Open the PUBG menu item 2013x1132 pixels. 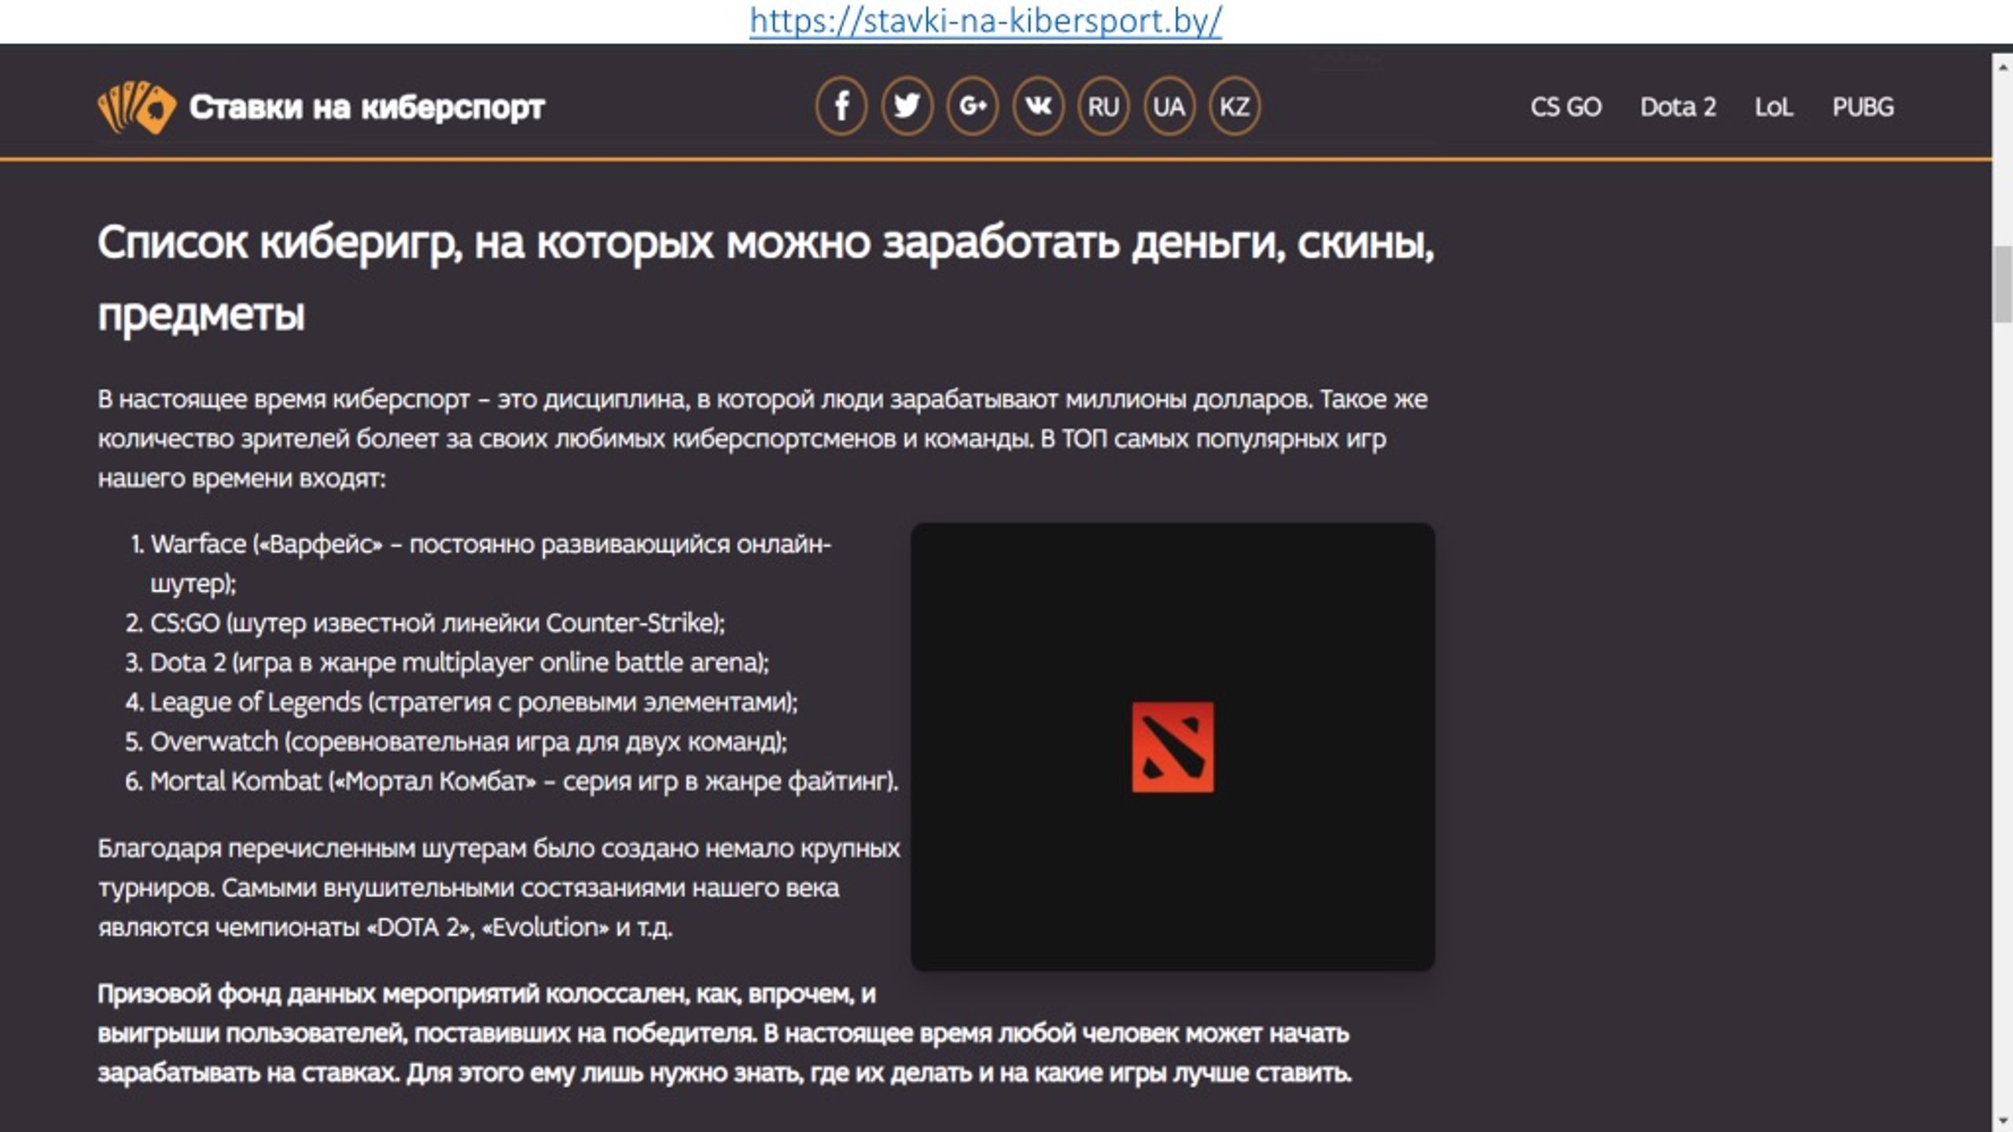(x=1863, y=107)
